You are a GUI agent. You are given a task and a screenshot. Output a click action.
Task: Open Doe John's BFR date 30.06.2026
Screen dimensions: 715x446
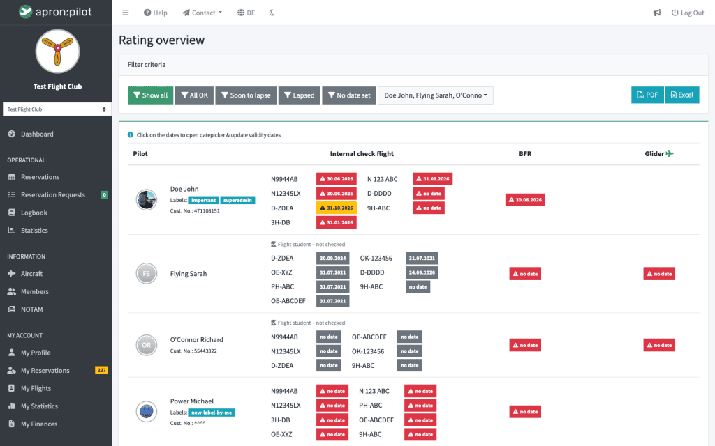525,200
